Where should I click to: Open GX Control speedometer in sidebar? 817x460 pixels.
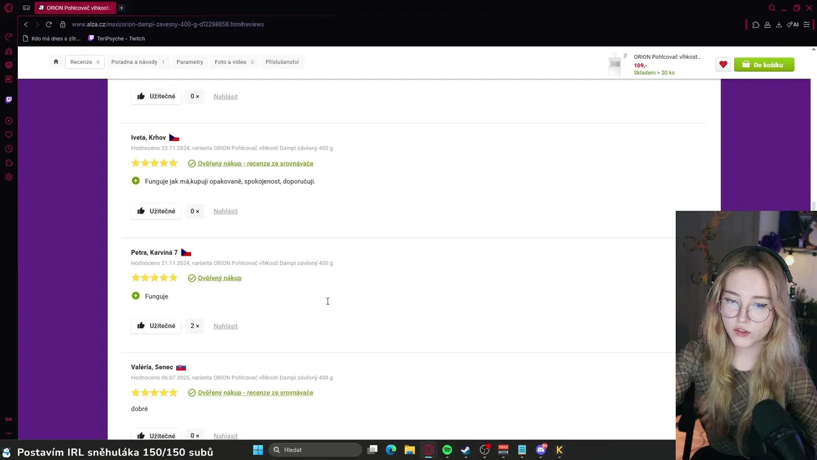pyautogui.click(x=8, y=37)
